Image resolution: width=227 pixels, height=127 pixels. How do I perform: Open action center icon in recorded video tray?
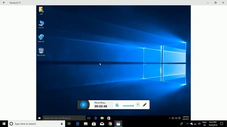coord(179,118)
